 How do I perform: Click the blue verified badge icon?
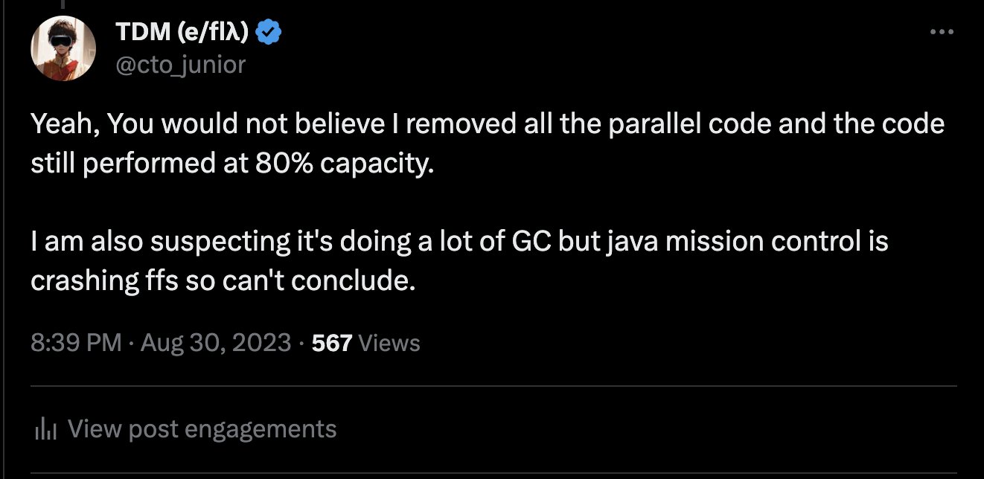point(267,33)
